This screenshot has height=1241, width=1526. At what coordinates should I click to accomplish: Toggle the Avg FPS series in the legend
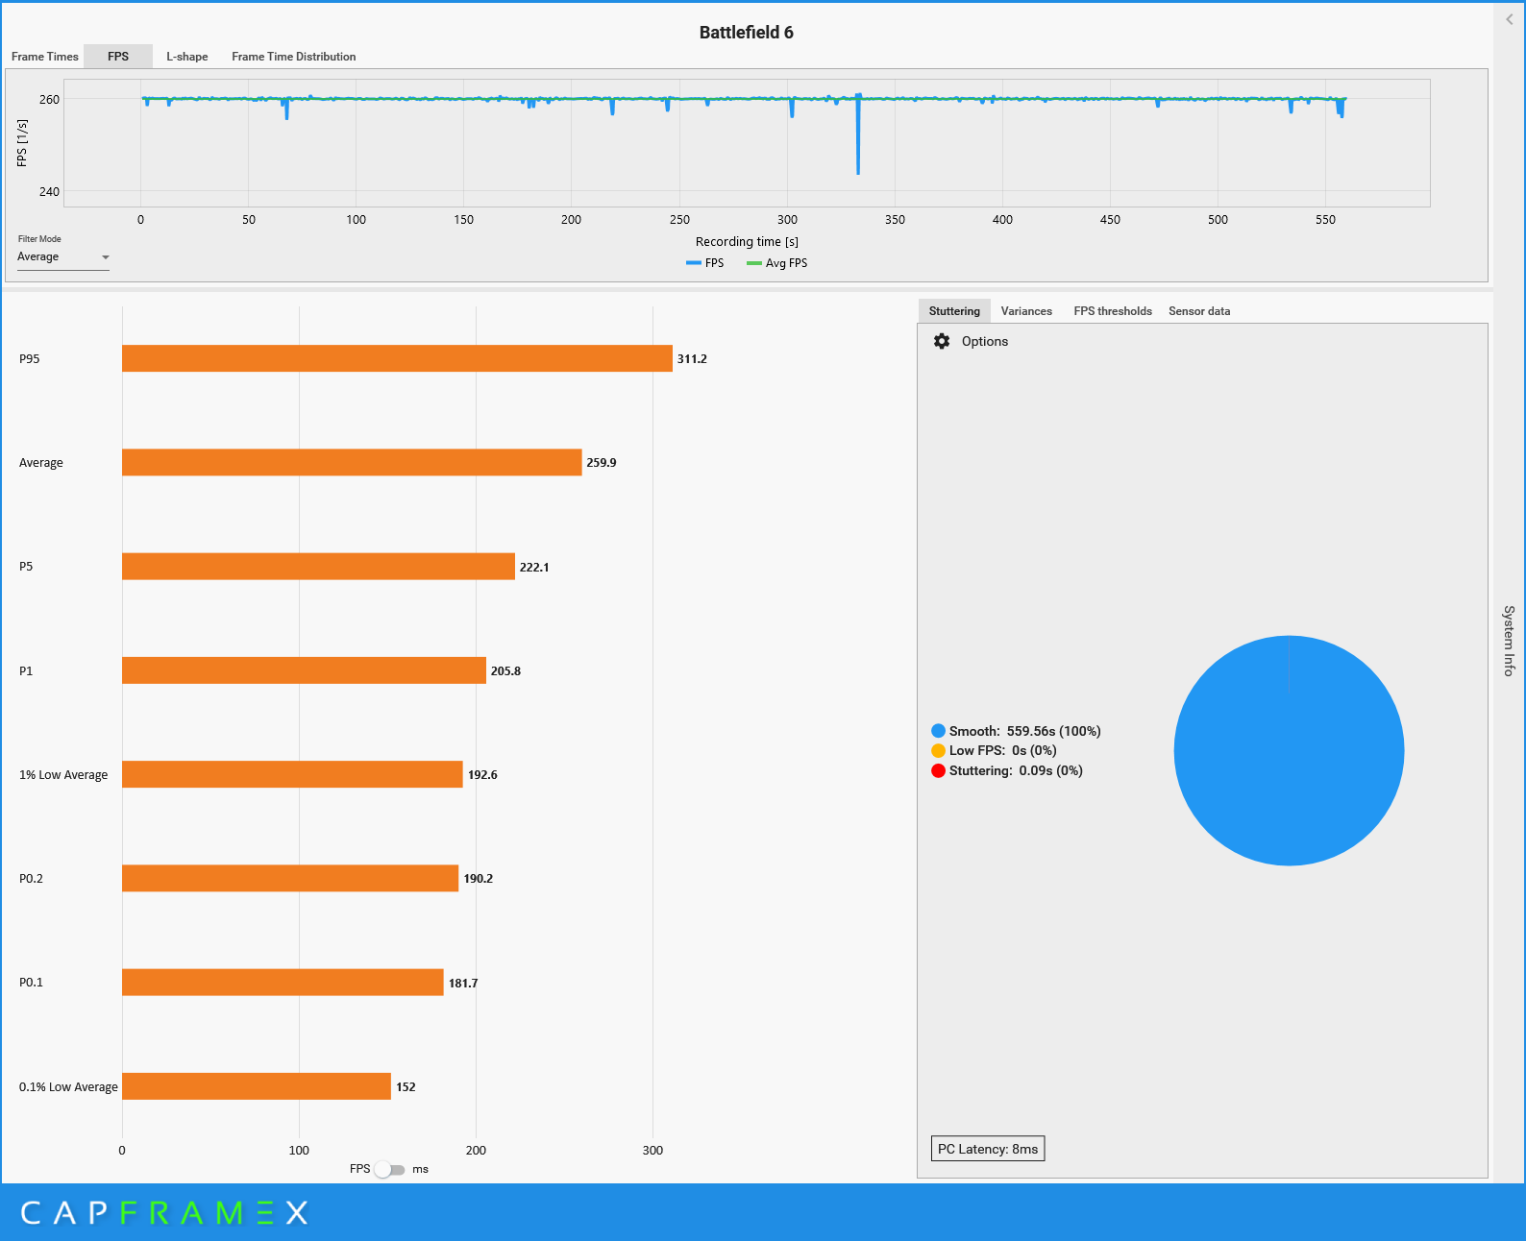[x=777, y=263]
